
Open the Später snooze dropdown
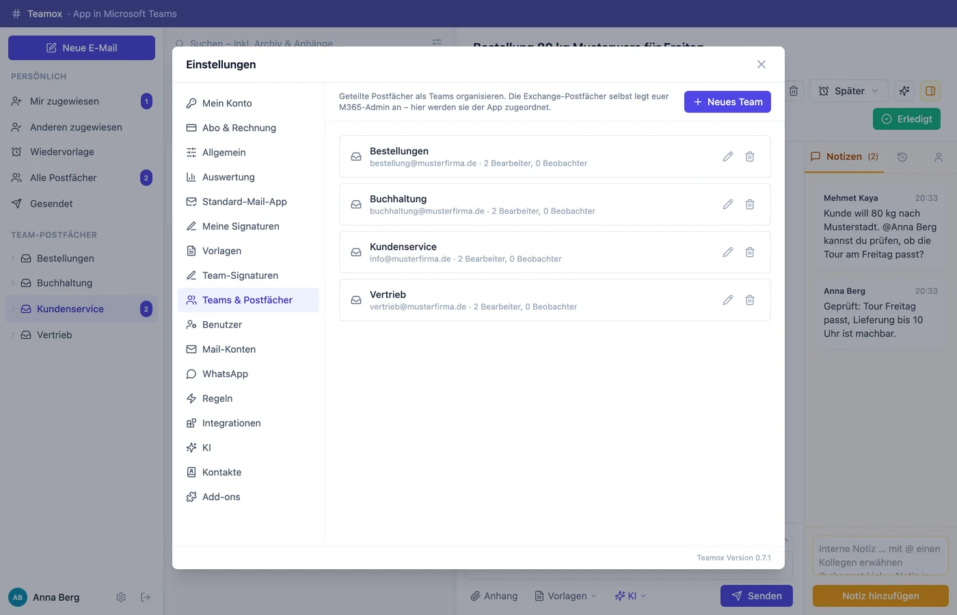click(848, 91)
